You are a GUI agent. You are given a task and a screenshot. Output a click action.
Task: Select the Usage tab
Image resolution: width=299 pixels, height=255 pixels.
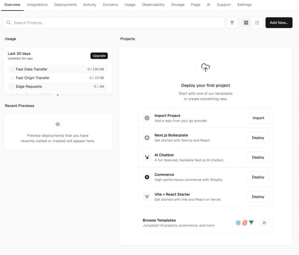click(130, 5)
